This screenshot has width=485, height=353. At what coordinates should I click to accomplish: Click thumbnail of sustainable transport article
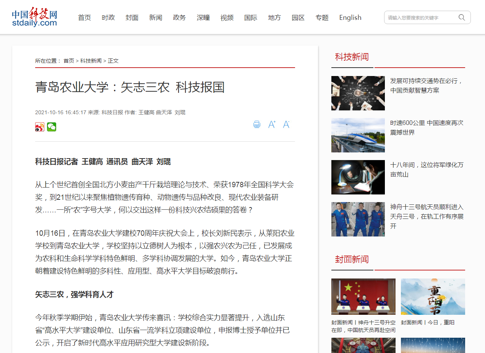(358, 93)
